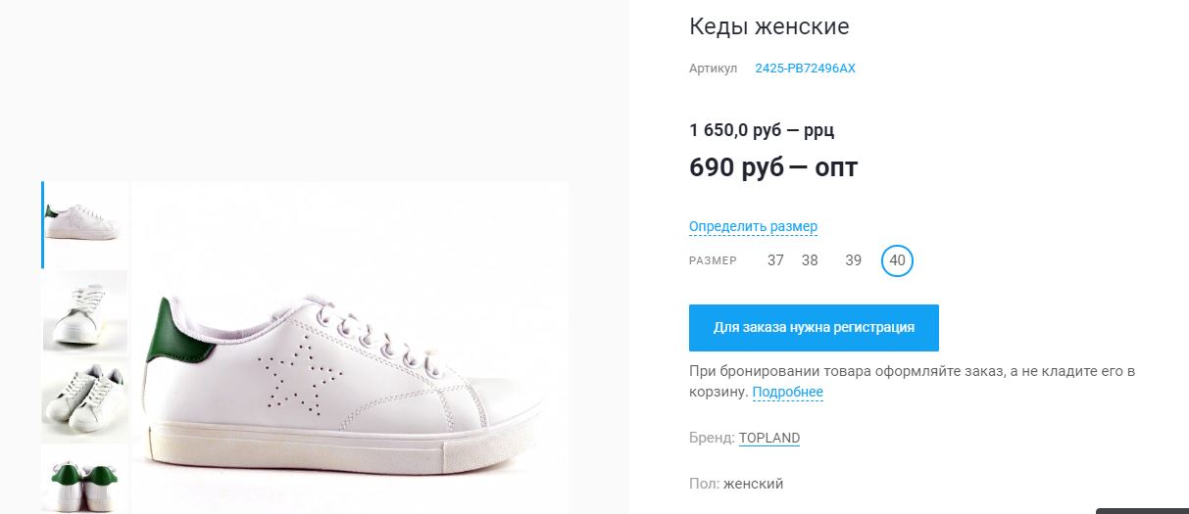Click the 'Артикул' label
The width and height of the screenshot is (1189, 514).
713,69
